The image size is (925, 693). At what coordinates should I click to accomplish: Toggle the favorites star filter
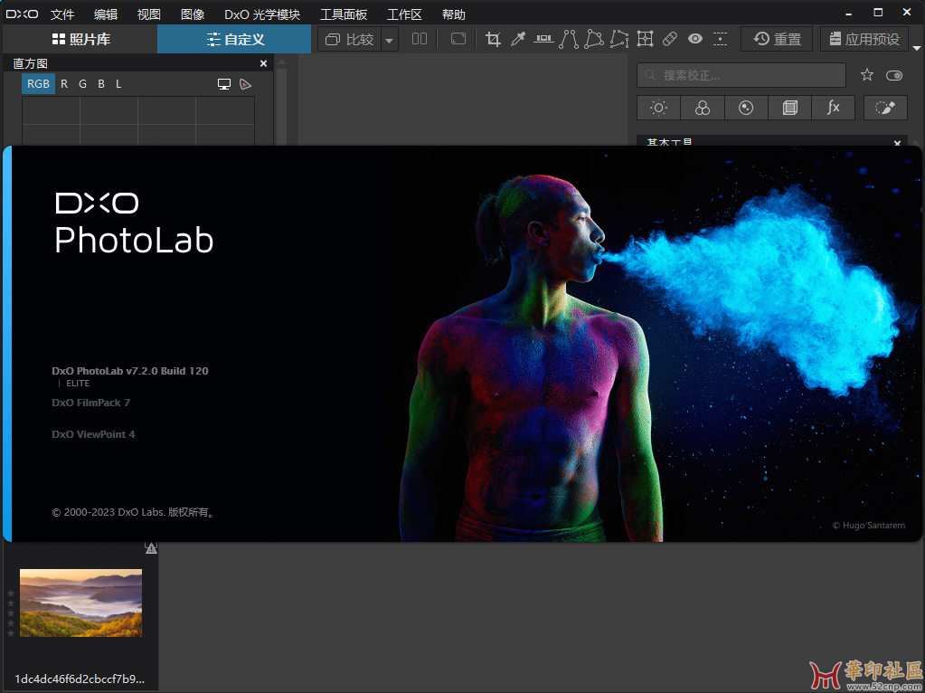click(x=867, y=75)
